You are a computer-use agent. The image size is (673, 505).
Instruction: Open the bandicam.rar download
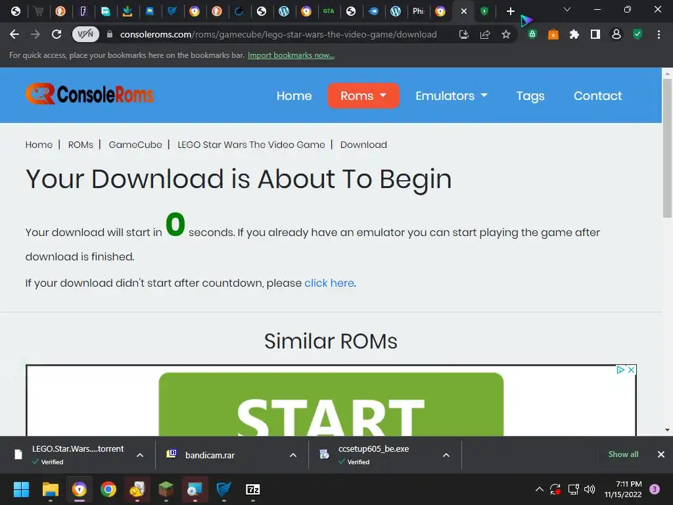coord(210,455)
